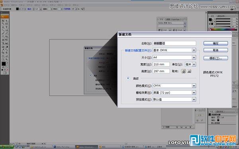
Task: Choose portrait orientation icon
Action: [x=184, y=71]
